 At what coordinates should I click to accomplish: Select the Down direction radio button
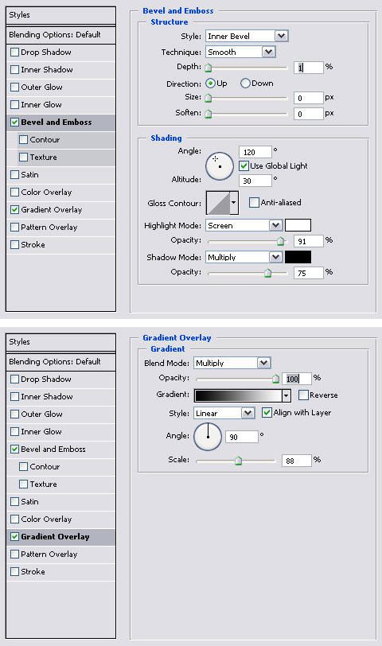[x=245, y=84]
